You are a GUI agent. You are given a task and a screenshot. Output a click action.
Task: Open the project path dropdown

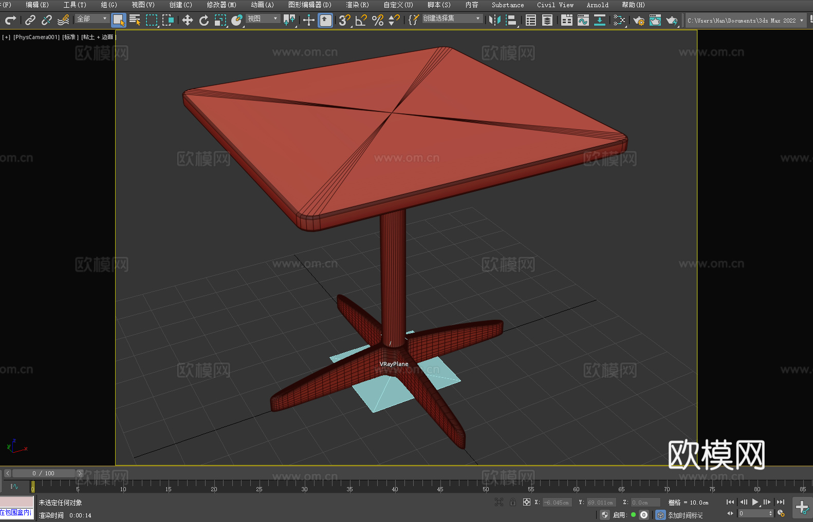746,21
